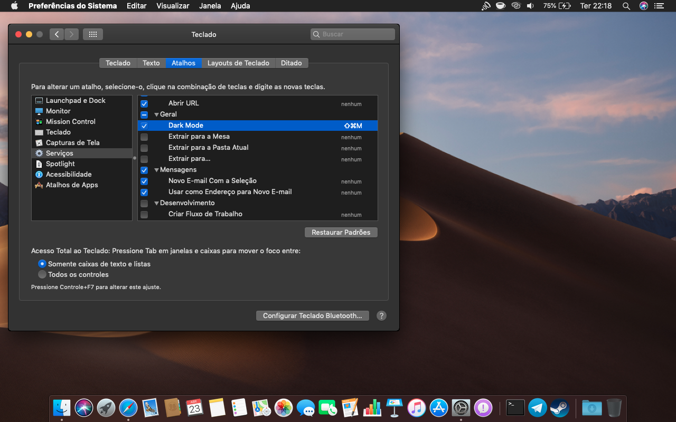
Task: Open Mail stamp icon in dock
Action: pos(151,407)
